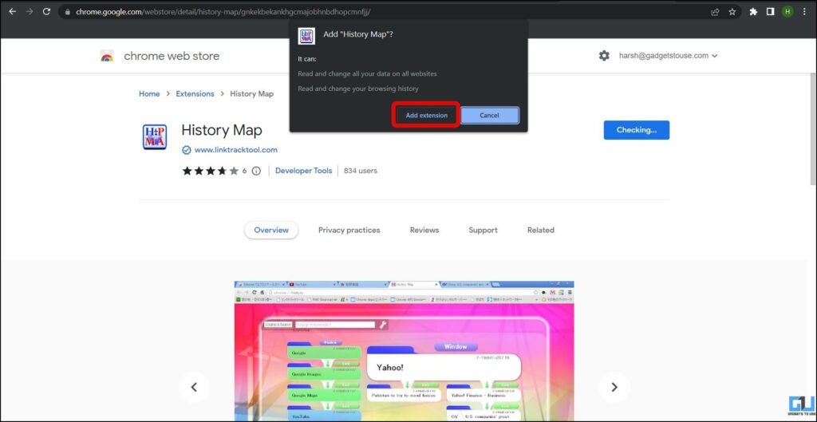Go to the next screenshot with the right arrow
This screenshot has height=422, width=817.
tap(614, 387)
